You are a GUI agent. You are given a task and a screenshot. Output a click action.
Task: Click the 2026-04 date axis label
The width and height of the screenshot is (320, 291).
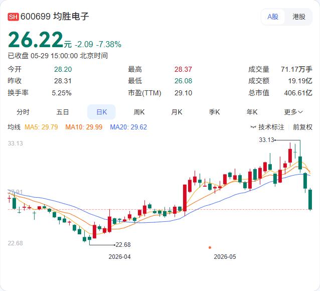(119, 256)
